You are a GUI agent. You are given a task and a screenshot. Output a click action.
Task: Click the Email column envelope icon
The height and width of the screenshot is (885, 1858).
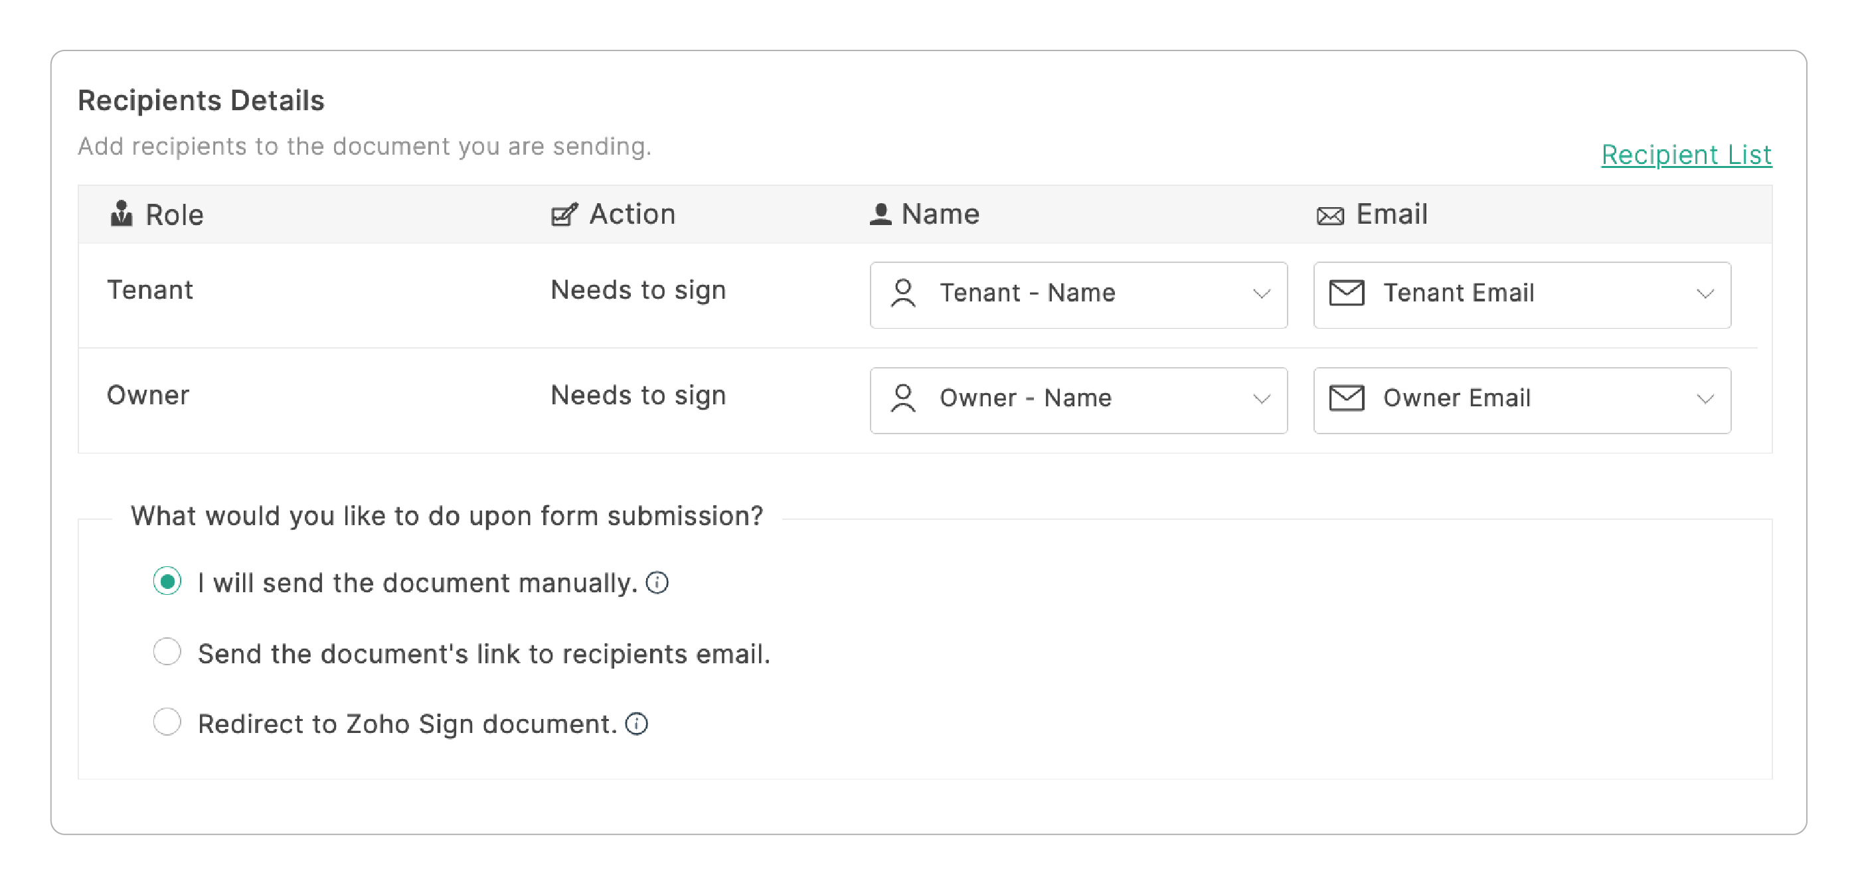1329,216
